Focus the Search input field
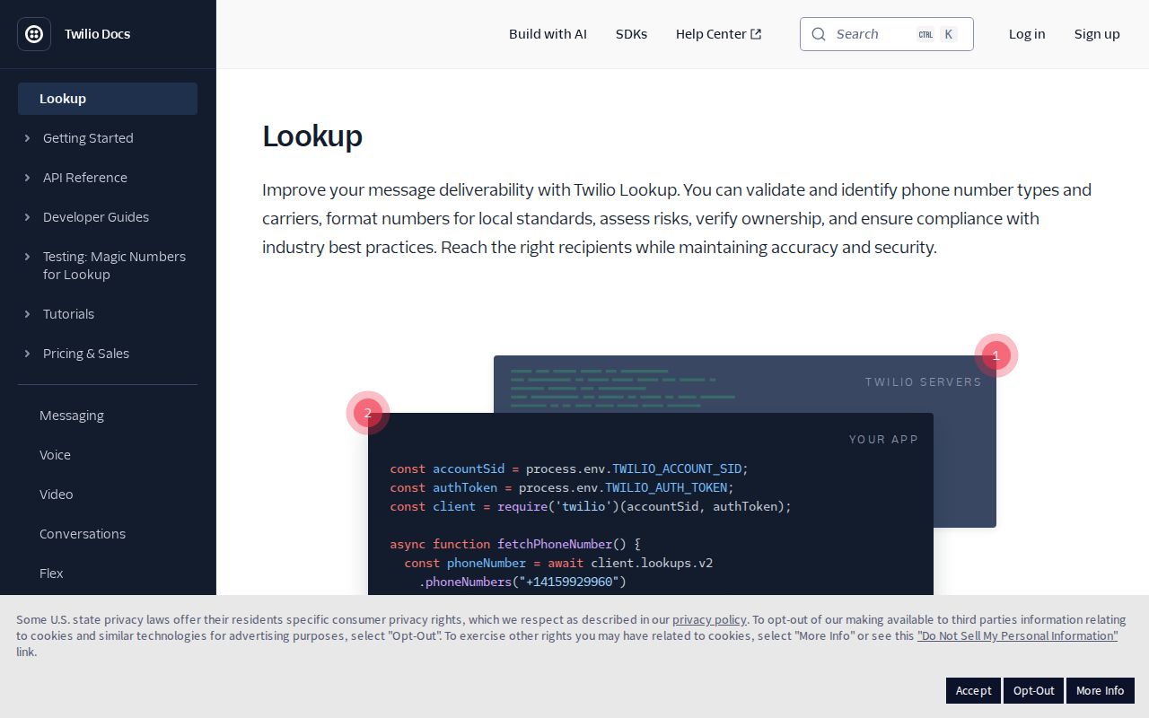Screen dimensions: 1149x718 pyautogui.click(x=887, y=34)
